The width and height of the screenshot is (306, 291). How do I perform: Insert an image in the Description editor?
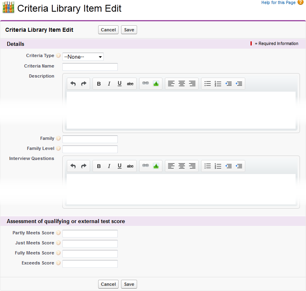click(156, 84)
